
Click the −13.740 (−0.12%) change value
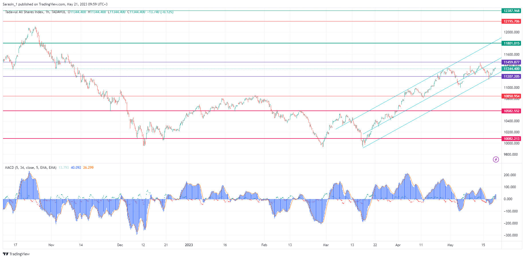pos(160,12)
